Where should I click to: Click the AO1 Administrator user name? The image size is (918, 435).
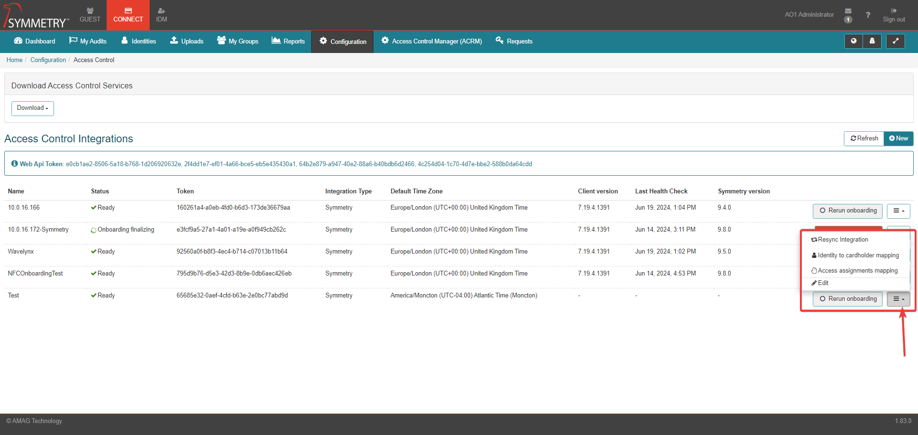pyautogui.click(x=809, y=15)
